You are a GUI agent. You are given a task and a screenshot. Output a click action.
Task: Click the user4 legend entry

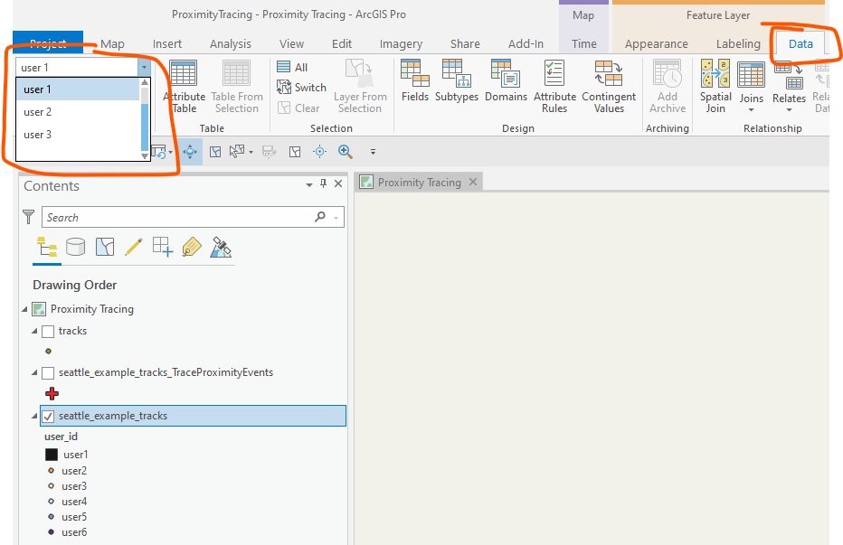[x=74, y=502]
